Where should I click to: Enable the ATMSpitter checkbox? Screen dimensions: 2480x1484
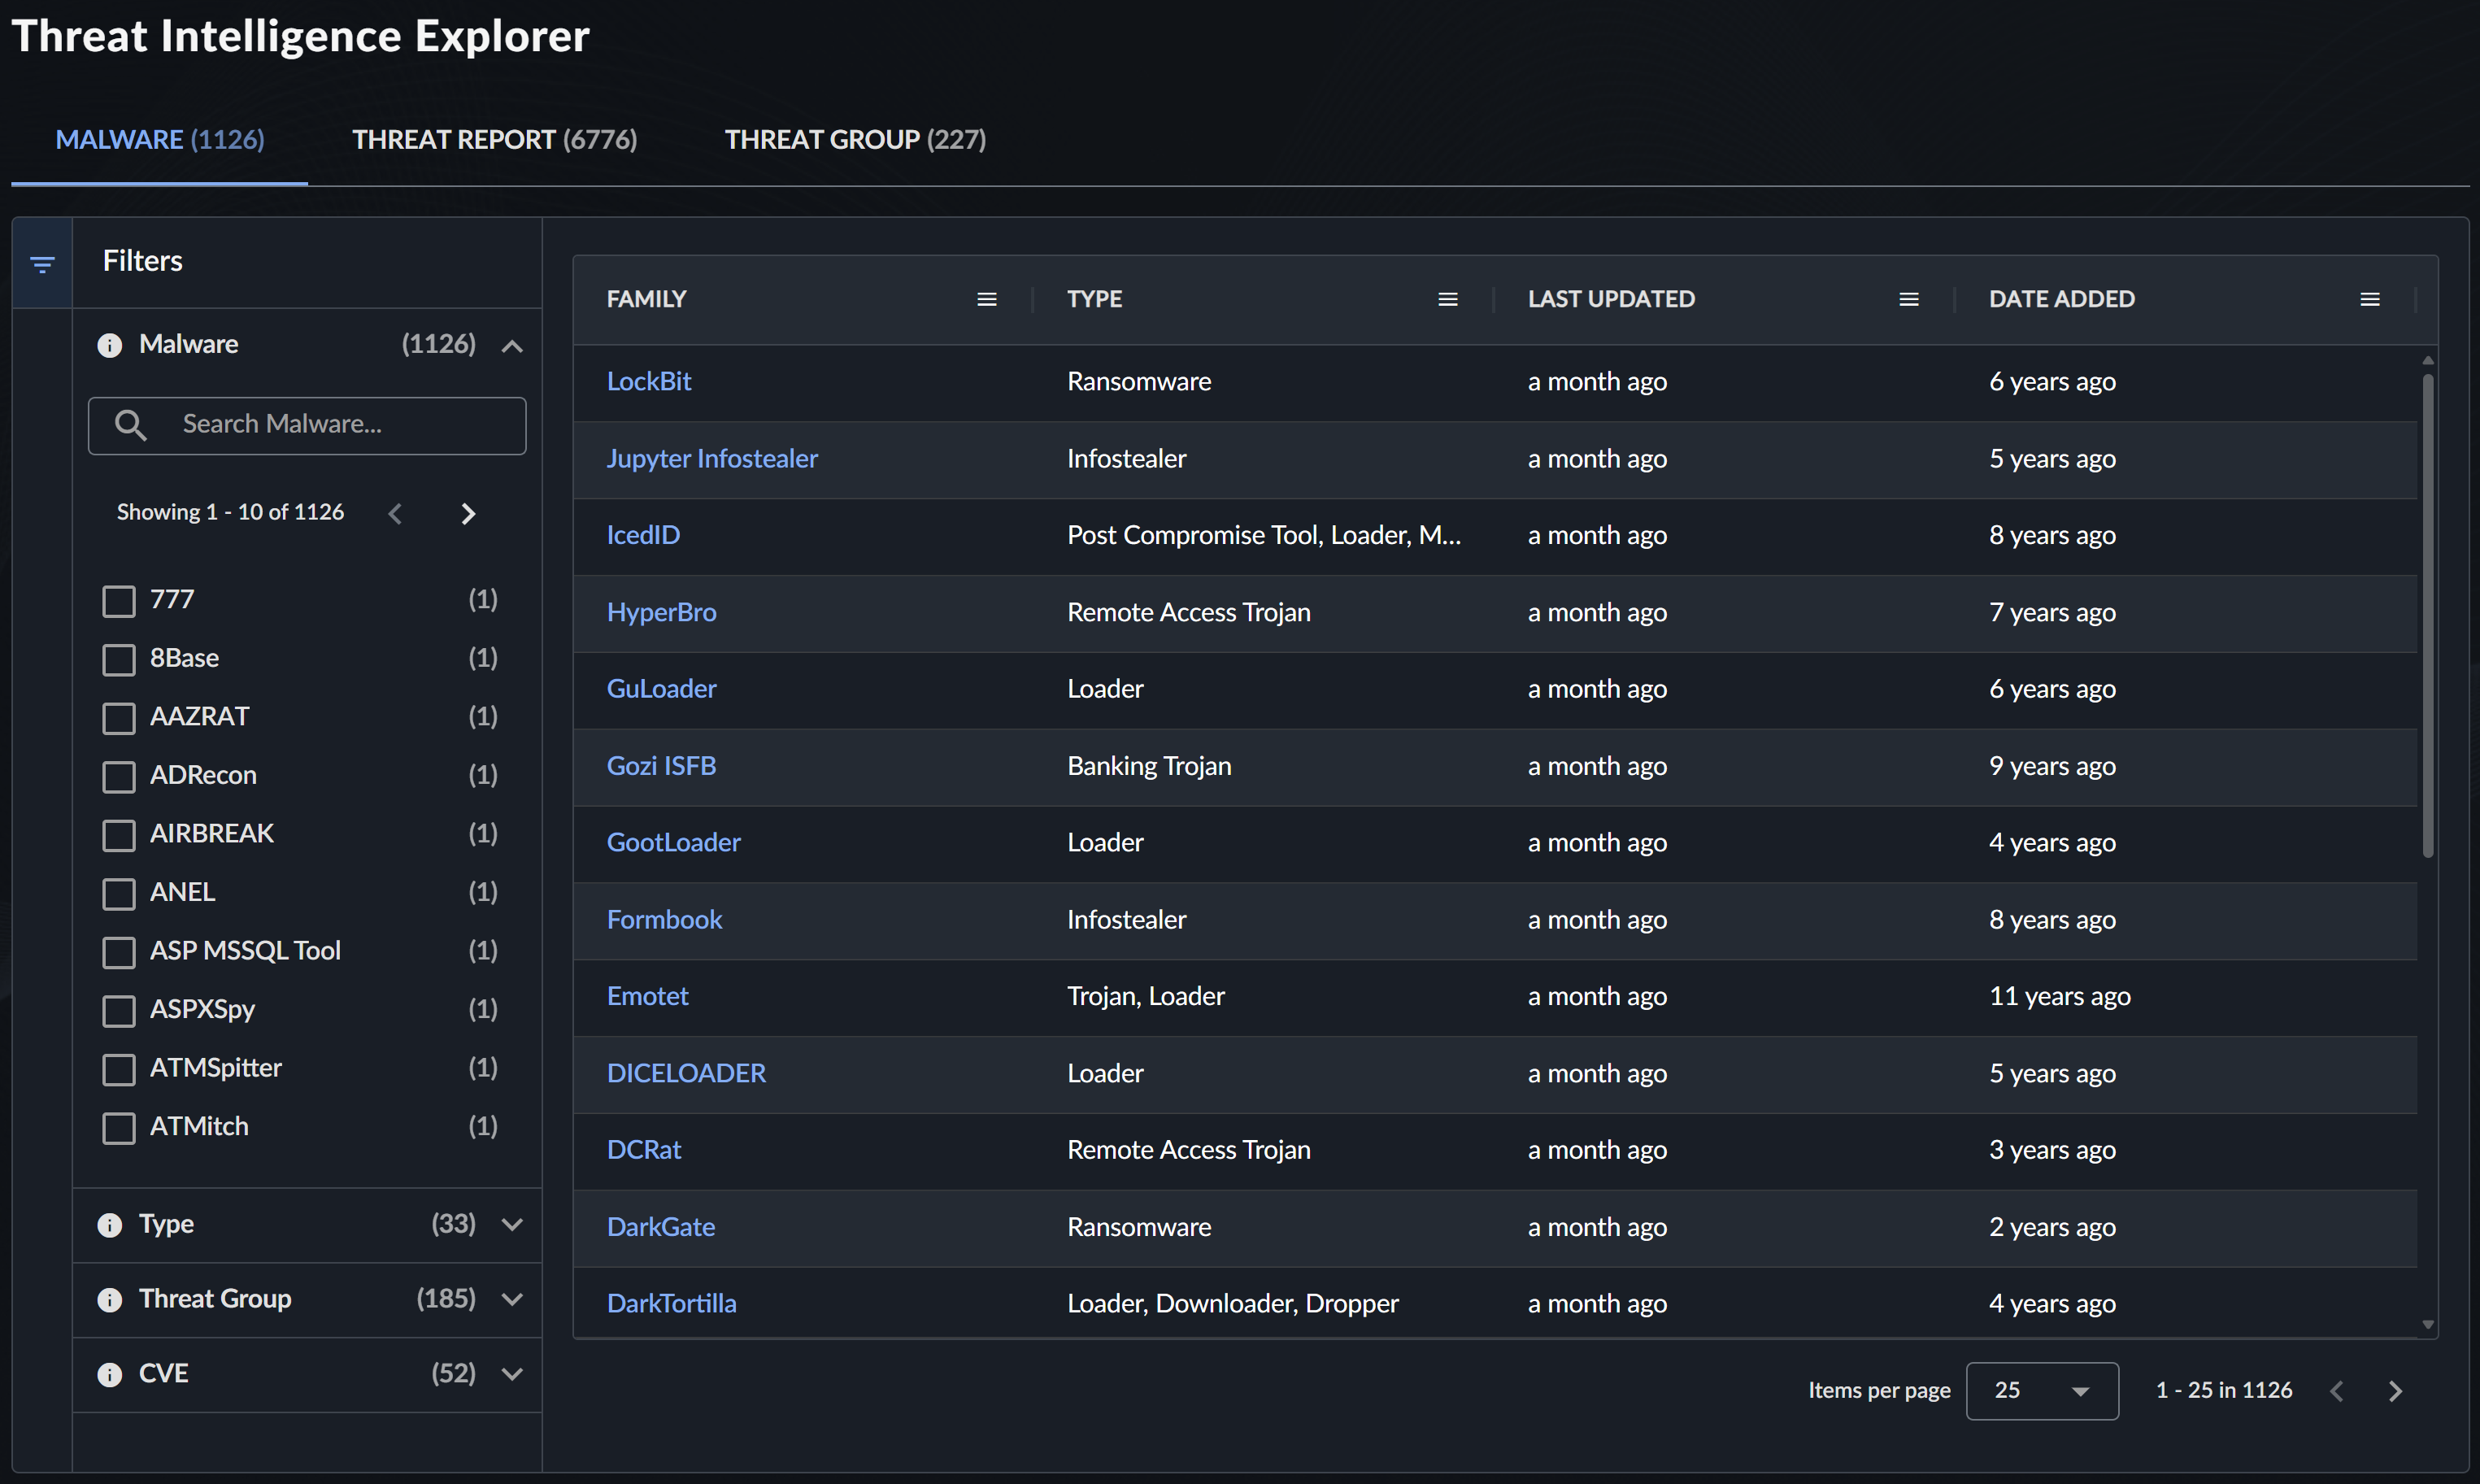coord(119,1069)
